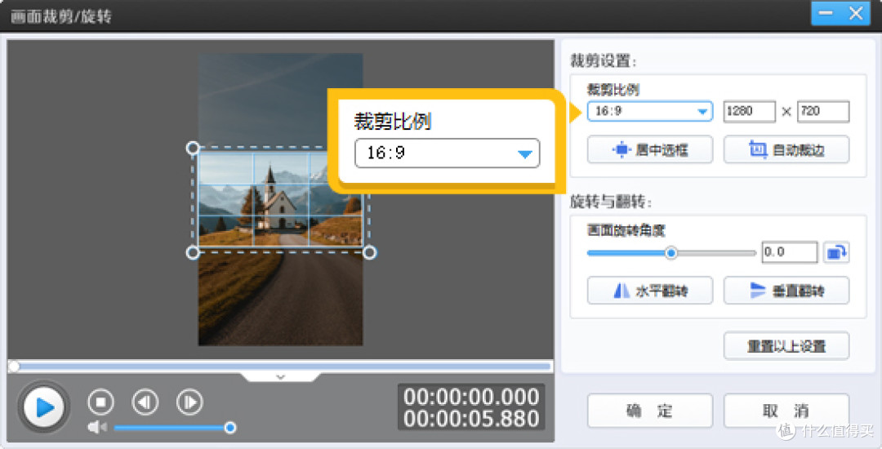Step back to the previous frame
Viewport: 882px width, 449px height.
click(x=145, y=402)
